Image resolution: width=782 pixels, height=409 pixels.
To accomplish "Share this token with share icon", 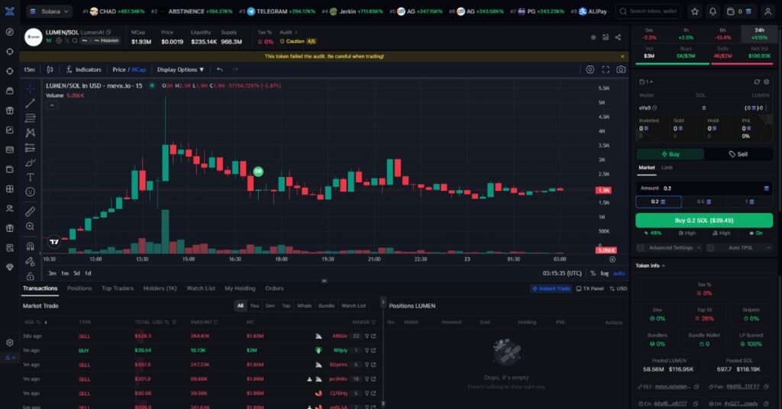I will click(618, 37).
